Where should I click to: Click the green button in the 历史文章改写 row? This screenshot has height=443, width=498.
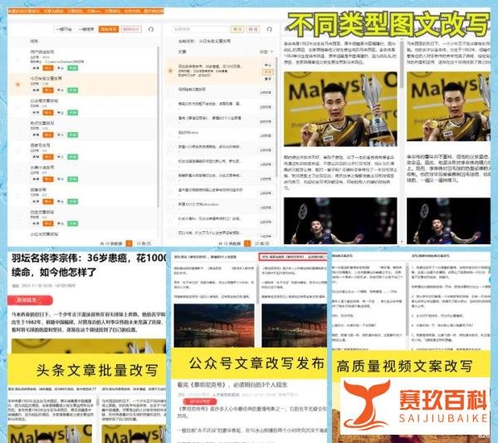pos(73,224)
